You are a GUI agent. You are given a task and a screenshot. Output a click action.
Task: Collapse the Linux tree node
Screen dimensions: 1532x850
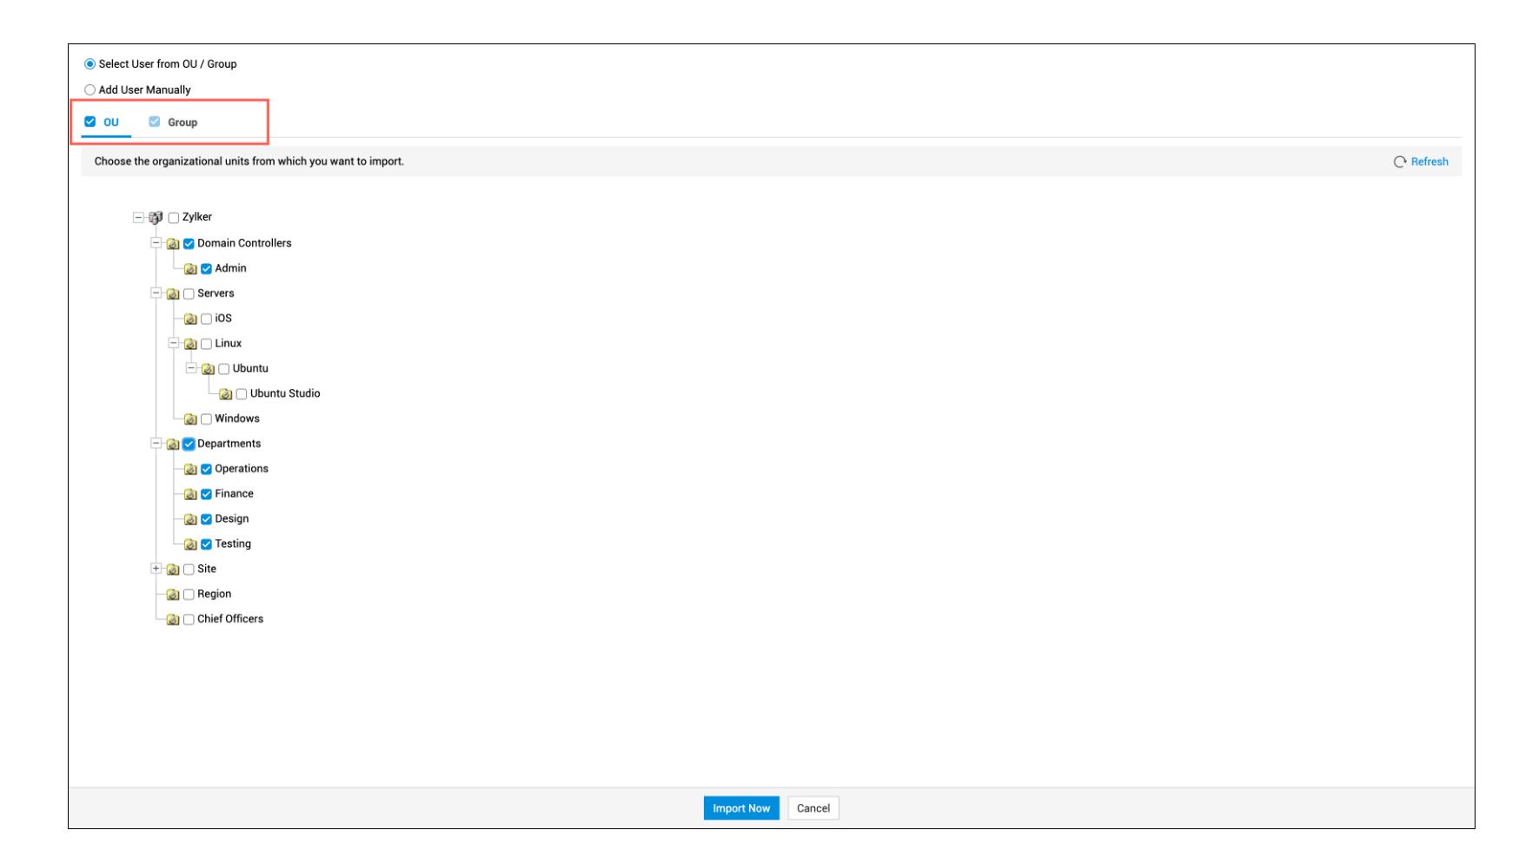point(173,344)
